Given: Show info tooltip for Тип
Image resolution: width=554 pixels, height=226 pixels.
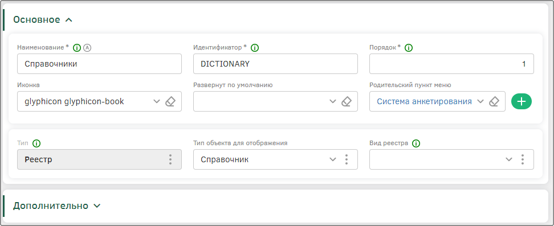Looking at the screenshot, I should click(x=36, y=143).
